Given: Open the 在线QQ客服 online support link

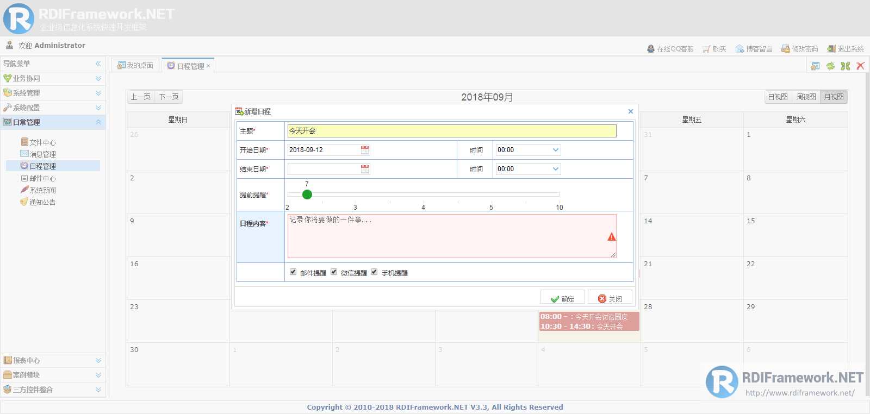Looking at the screenshot, I should point(670,49).
